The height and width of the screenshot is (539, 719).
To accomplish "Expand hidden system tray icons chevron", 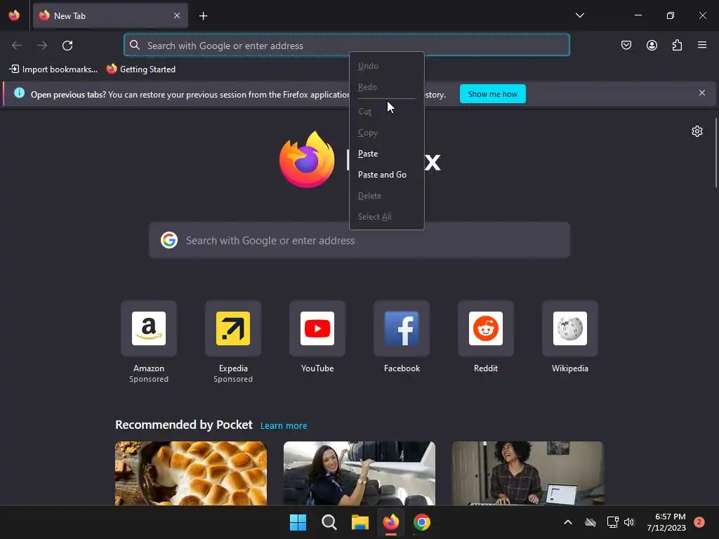I will click(x=567, y=522).
